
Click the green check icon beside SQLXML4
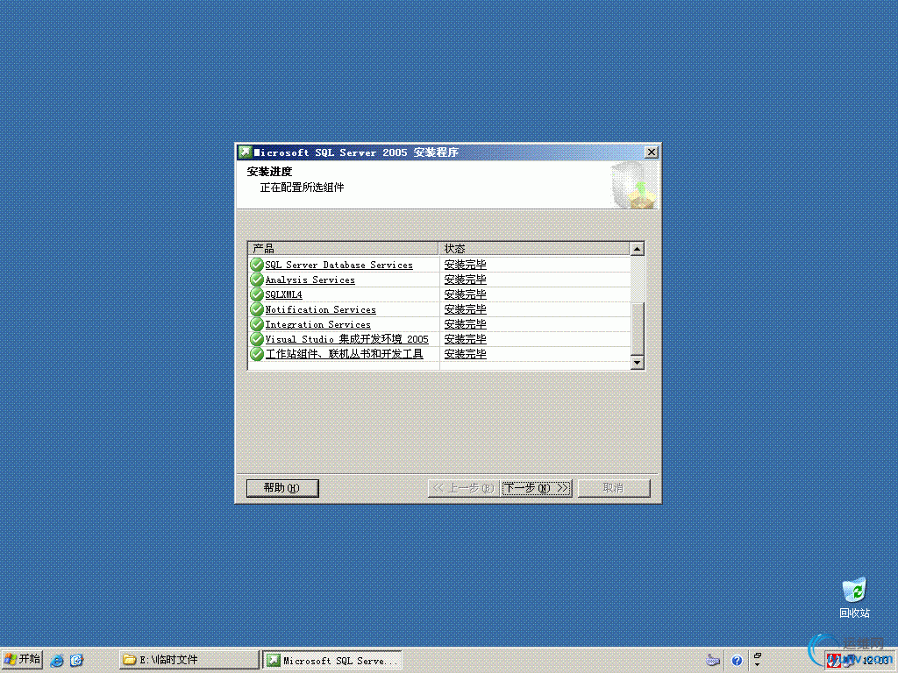(x=257, y=294)
